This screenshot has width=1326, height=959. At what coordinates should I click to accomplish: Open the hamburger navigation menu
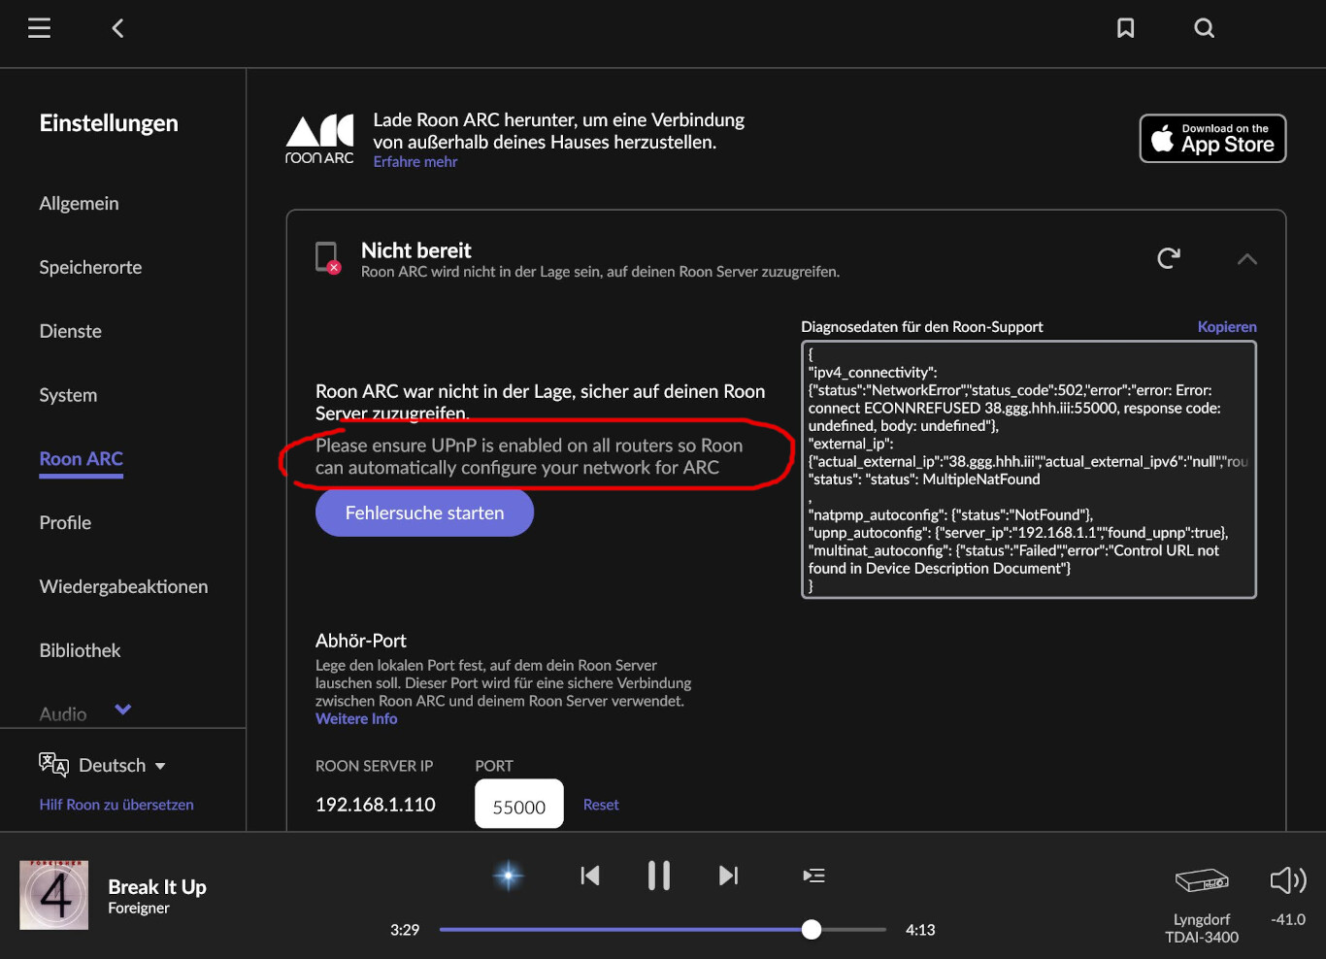39,28
